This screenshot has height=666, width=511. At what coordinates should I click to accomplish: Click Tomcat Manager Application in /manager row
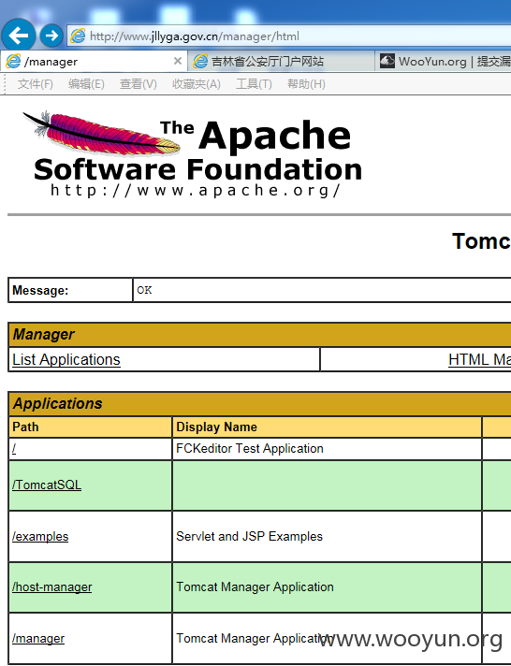[327, 638]
